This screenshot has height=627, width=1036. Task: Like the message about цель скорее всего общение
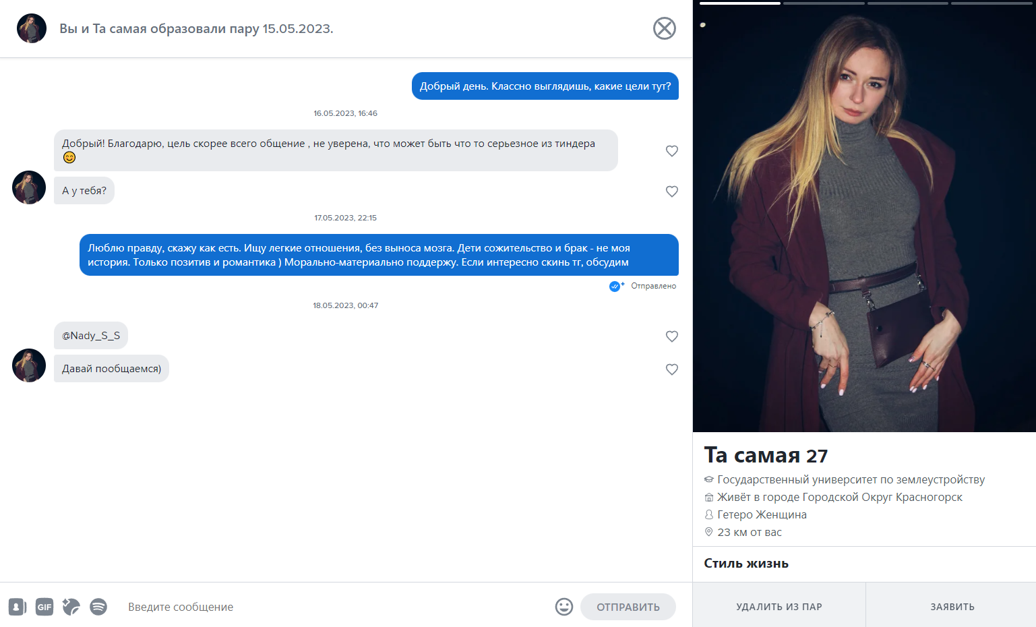[x=672, y=151]
